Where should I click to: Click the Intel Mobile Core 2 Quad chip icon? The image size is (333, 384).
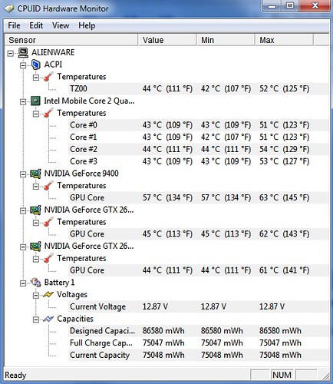35,101
